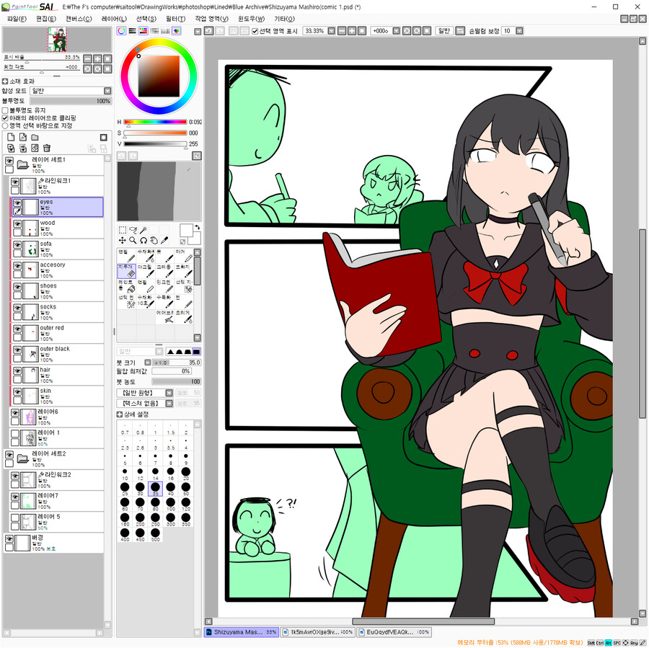Enable the 불투명도 유지 (preserve opacity) checkbox

pos(5,110)
